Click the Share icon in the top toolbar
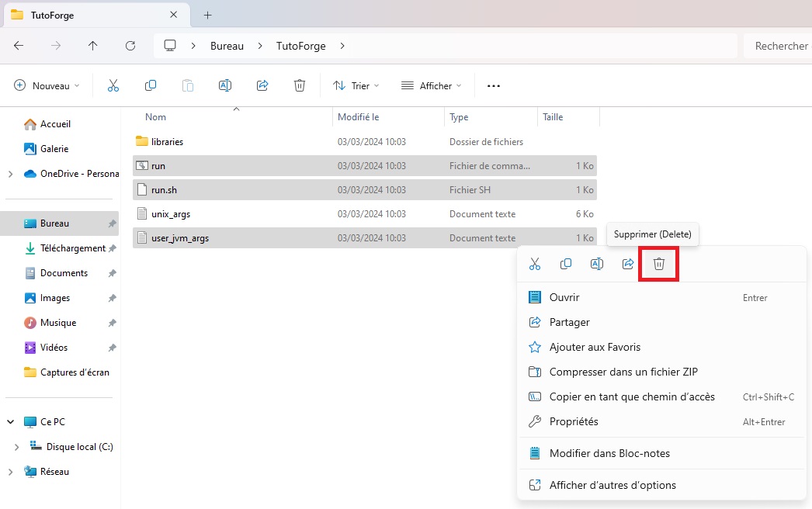 (262, 85)
